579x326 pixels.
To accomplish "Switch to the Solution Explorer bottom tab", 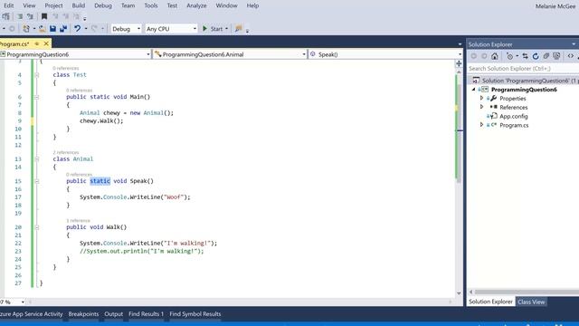I will 490,302.
